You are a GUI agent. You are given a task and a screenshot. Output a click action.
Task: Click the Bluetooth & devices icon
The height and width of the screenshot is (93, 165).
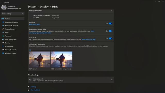point(3,22)
